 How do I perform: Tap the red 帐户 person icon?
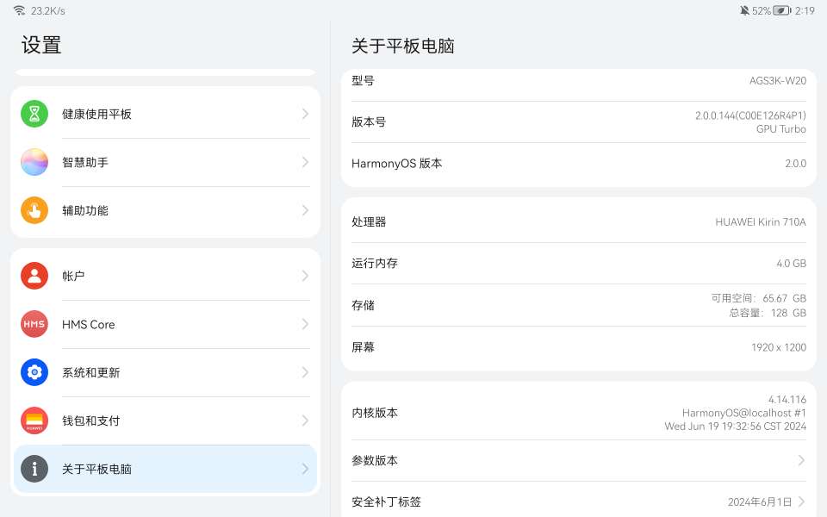click(34, 276)
